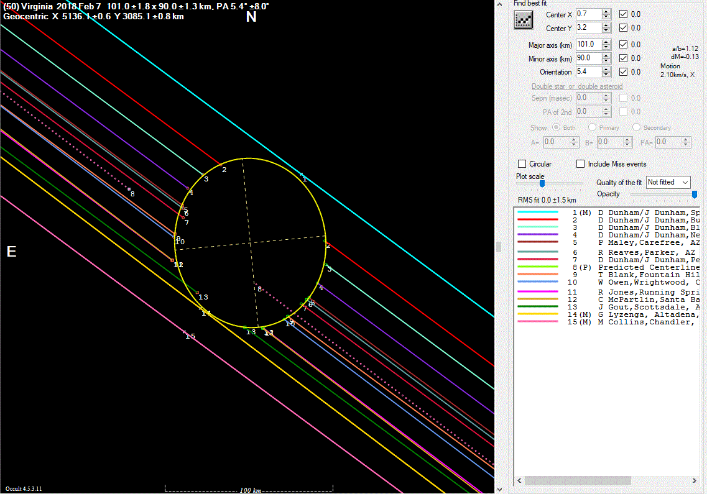Decrease Minor axis (km) with down arrow
Image resolution: width=707 pixels, height=494 pixels.
(x=606, y=60)
